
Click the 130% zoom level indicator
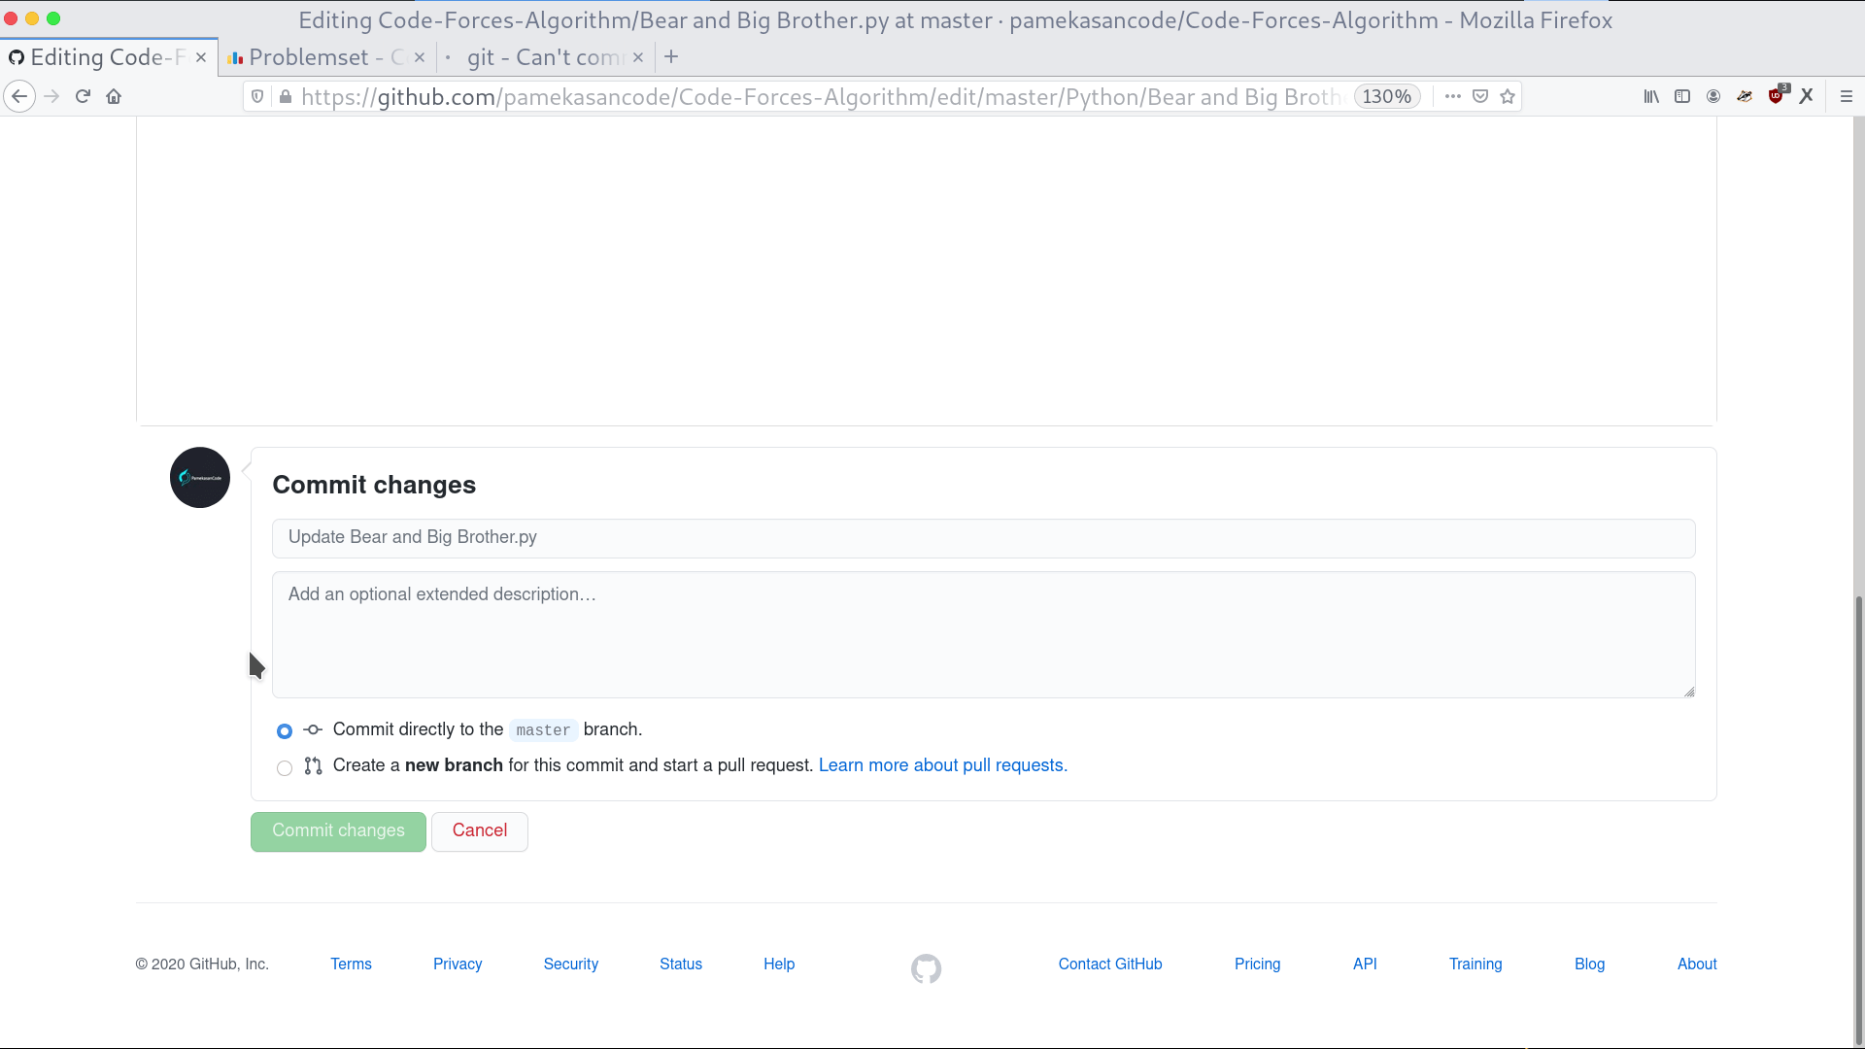click(1386, 96)
